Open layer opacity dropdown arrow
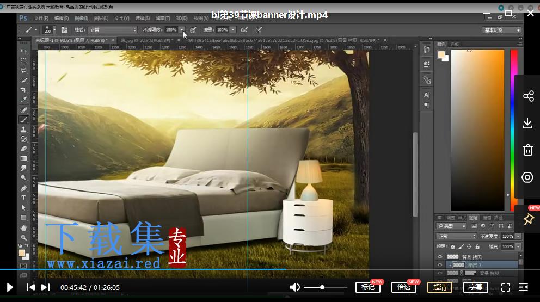This screenshot has width=540, height=302. coord(518,236)
